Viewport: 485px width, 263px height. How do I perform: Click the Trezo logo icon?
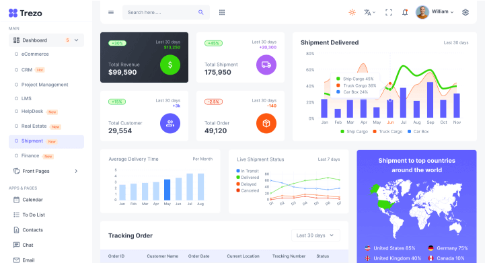pos(13,13)
